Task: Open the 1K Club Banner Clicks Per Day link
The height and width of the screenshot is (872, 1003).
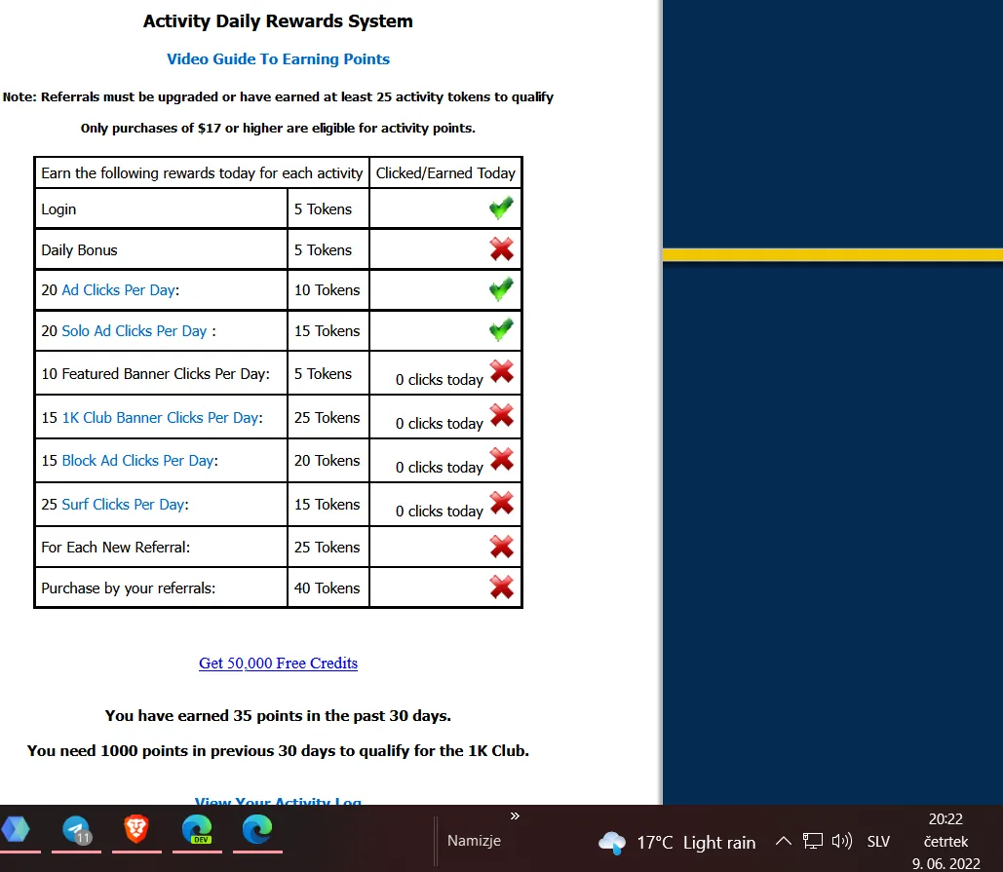Action: click(161, 418)
